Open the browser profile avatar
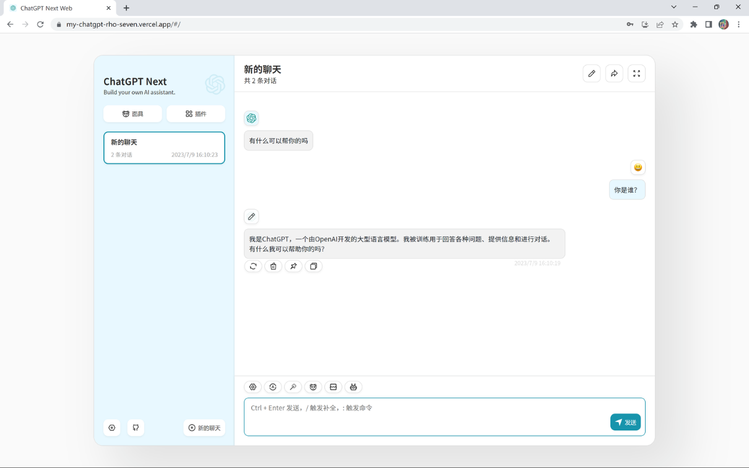 point(724,25)
